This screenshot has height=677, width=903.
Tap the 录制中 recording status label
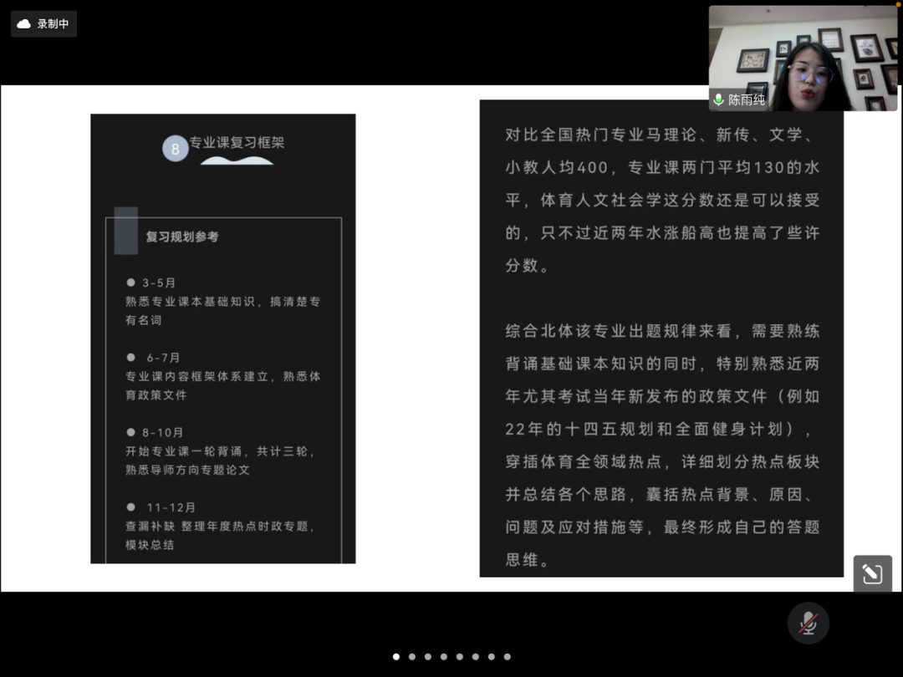[53, 24]
